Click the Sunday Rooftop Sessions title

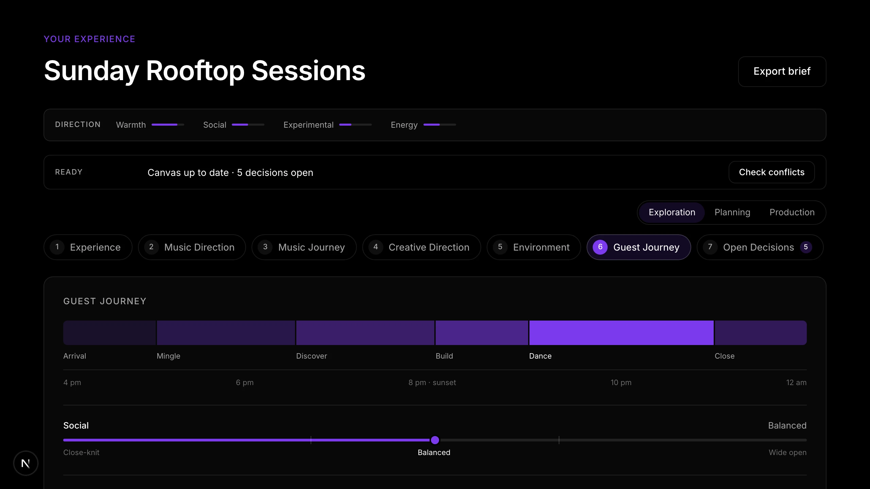tap(205, 71)
